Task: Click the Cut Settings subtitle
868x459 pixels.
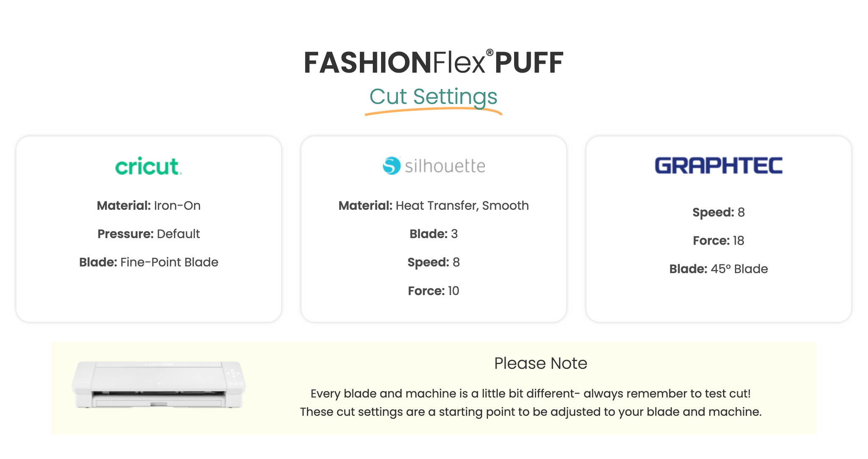Action: tap(433, 96)
